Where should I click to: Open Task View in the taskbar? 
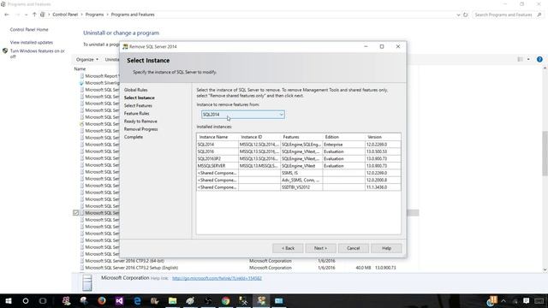43,300
